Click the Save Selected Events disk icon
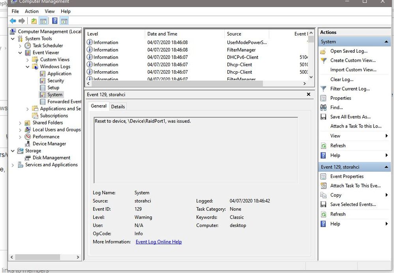This screenshot has height=273, width=394. tap(323, 204)
